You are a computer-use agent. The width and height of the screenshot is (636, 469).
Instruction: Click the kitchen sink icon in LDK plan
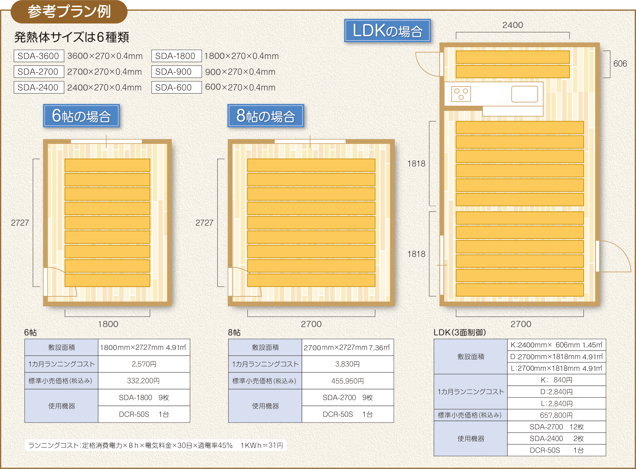point(525,94)
